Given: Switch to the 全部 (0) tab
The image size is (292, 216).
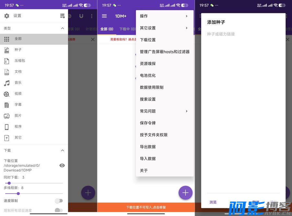Looking at the screenshot, I should [107, 29].
